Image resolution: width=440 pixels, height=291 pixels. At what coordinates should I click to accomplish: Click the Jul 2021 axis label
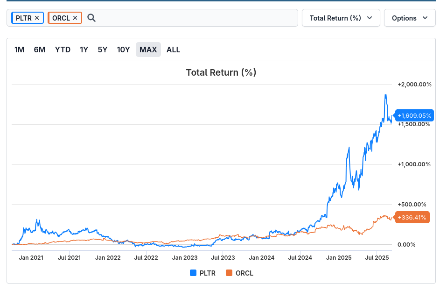point(70,257)
